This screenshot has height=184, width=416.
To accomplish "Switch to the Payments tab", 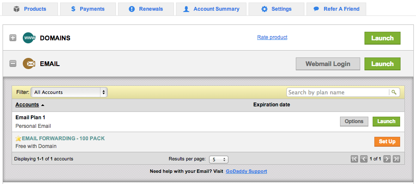I will (88, 9).
